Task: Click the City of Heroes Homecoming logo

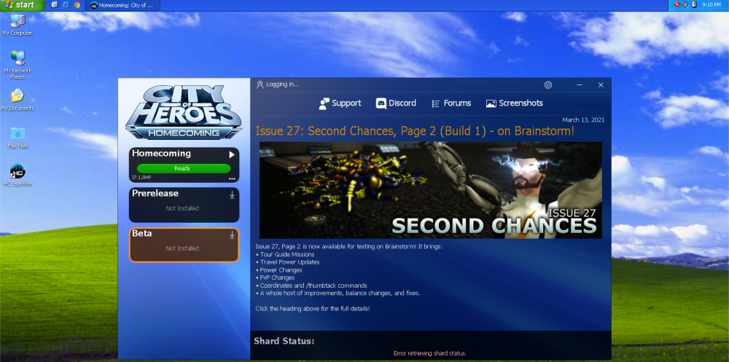Action: point(184,112)
